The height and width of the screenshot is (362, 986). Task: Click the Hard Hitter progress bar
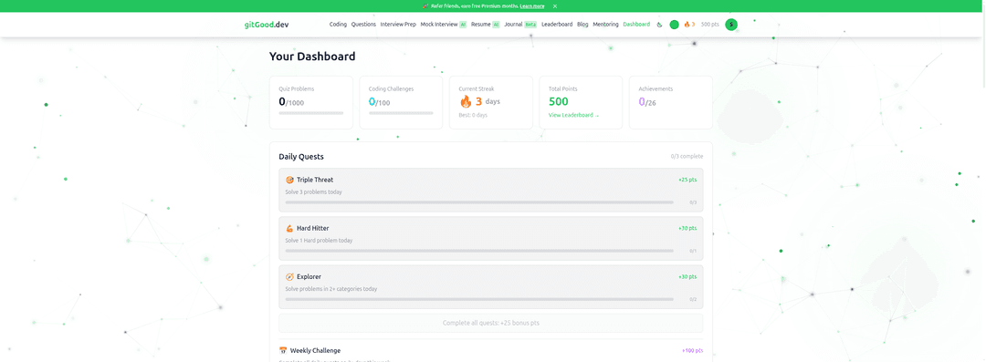click(479, 251)
